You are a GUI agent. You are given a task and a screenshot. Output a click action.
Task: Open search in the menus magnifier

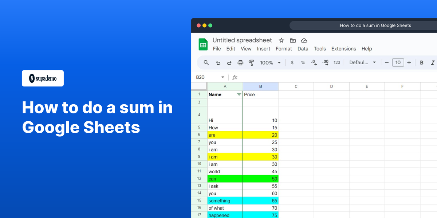(206, 62)
